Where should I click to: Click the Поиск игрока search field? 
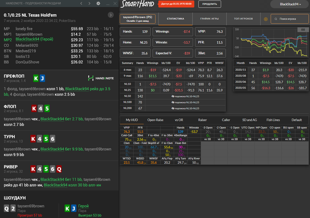pyautogui.click(x=290, y=19)
